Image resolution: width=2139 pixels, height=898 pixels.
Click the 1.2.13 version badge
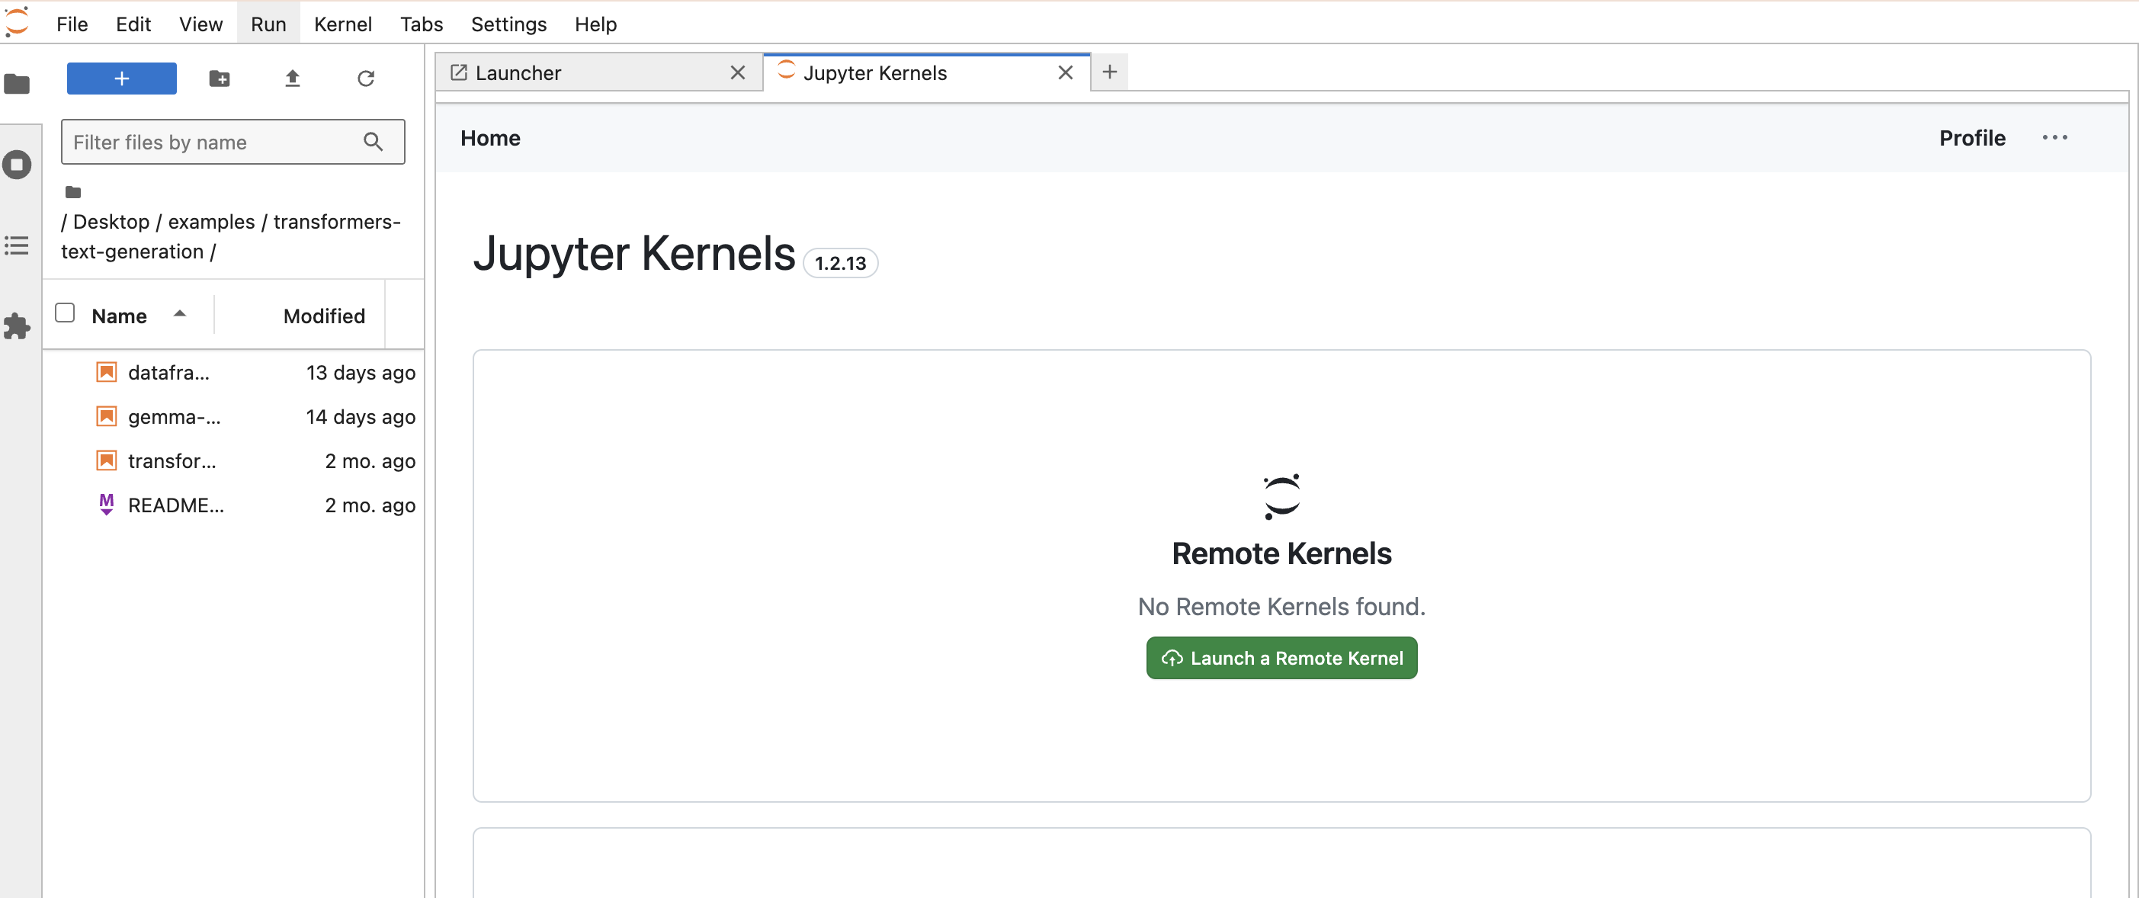(840, 263)
